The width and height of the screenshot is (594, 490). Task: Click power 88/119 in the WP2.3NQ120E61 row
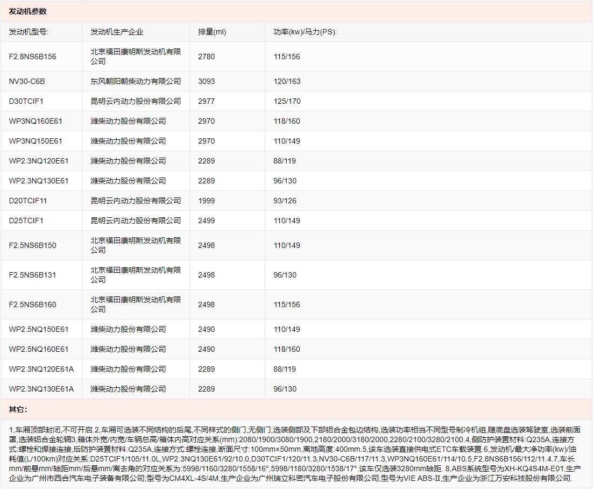[x=285, y=161]
